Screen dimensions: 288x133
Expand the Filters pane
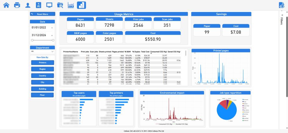click(x=281, y=21)
